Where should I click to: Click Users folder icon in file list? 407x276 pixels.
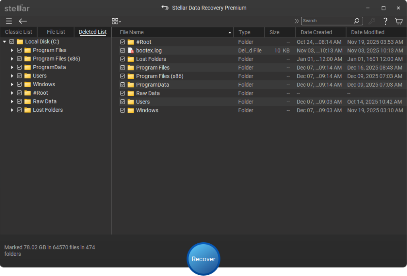[131, 102]
